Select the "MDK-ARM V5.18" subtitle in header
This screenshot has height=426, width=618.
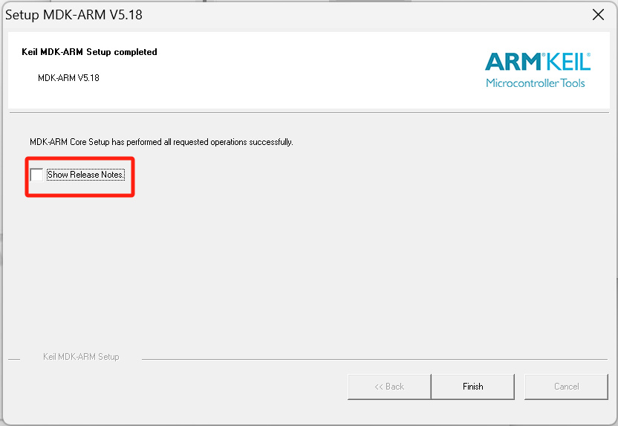pyautogui.click(x=68, y=78)
